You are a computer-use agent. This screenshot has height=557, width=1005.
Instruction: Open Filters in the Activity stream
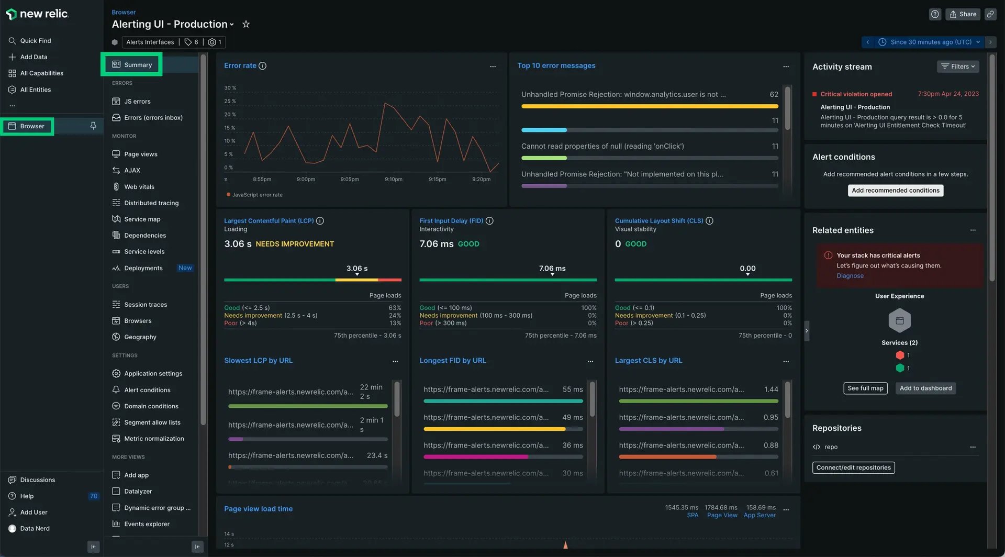pyautogui.click(x=957, y=66)
